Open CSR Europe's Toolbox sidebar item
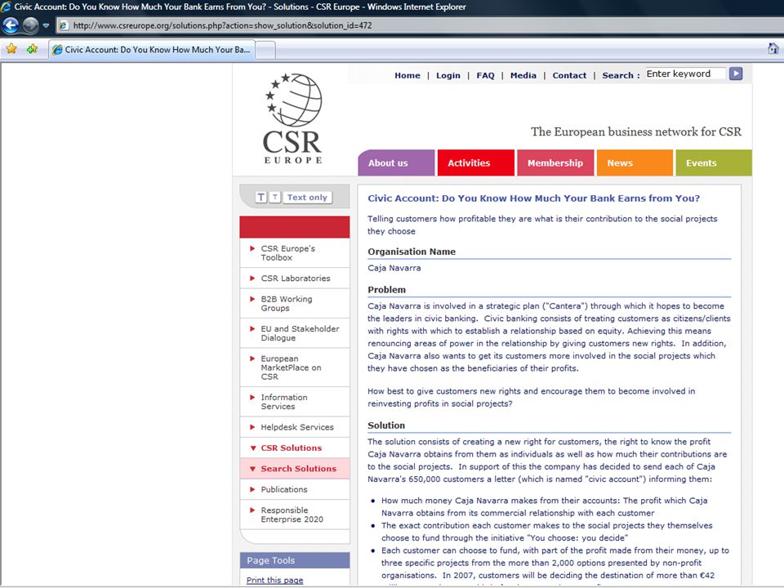 tap(295, 253)
